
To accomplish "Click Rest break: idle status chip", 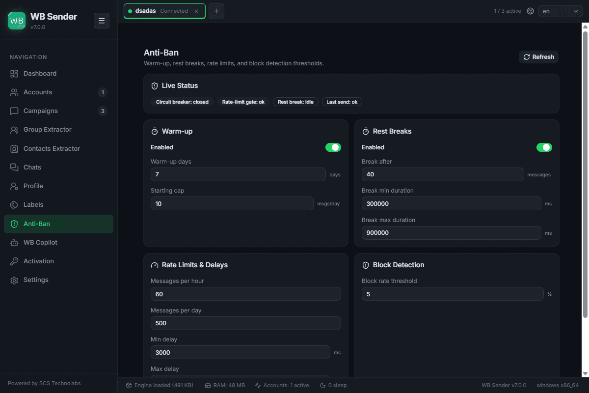I will tap(295, 102).
